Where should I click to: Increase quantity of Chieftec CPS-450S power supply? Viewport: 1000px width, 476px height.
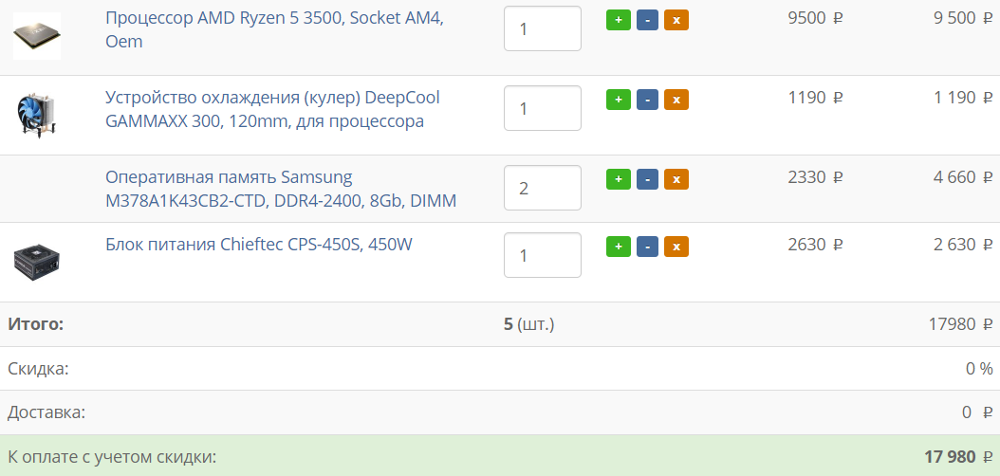pos(618,247)
